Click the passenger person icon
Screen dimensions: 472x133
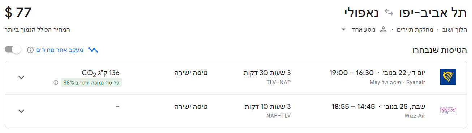pyautogui.click(x=383, y=29)
